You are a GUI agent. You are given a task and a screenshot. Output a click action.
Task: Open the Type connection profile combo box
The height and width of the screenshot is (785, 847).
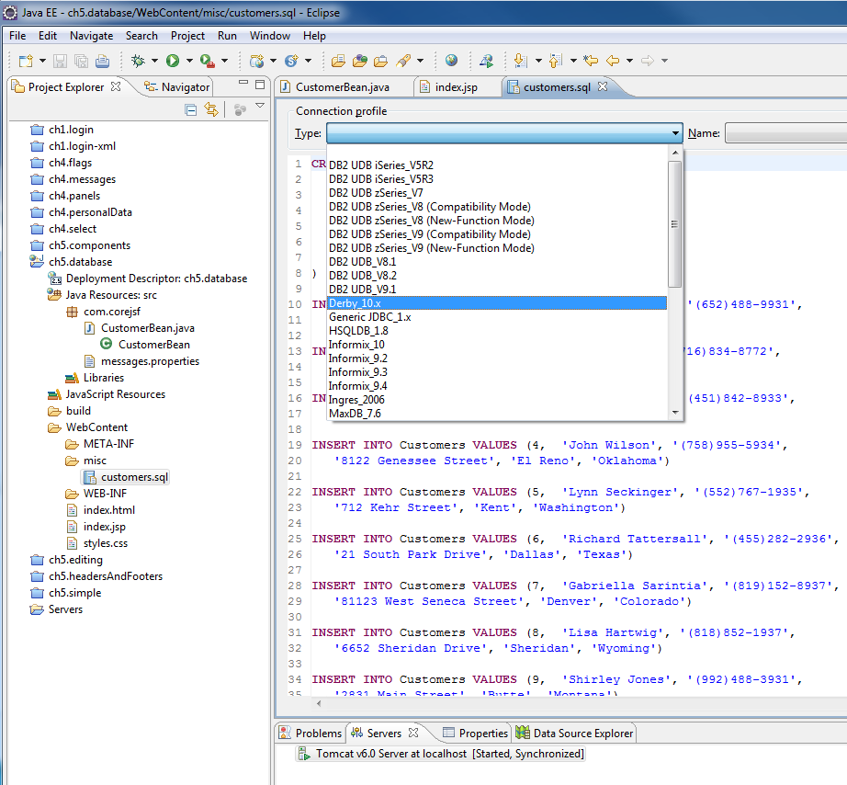pyautogui.click(x=504, y=133)
